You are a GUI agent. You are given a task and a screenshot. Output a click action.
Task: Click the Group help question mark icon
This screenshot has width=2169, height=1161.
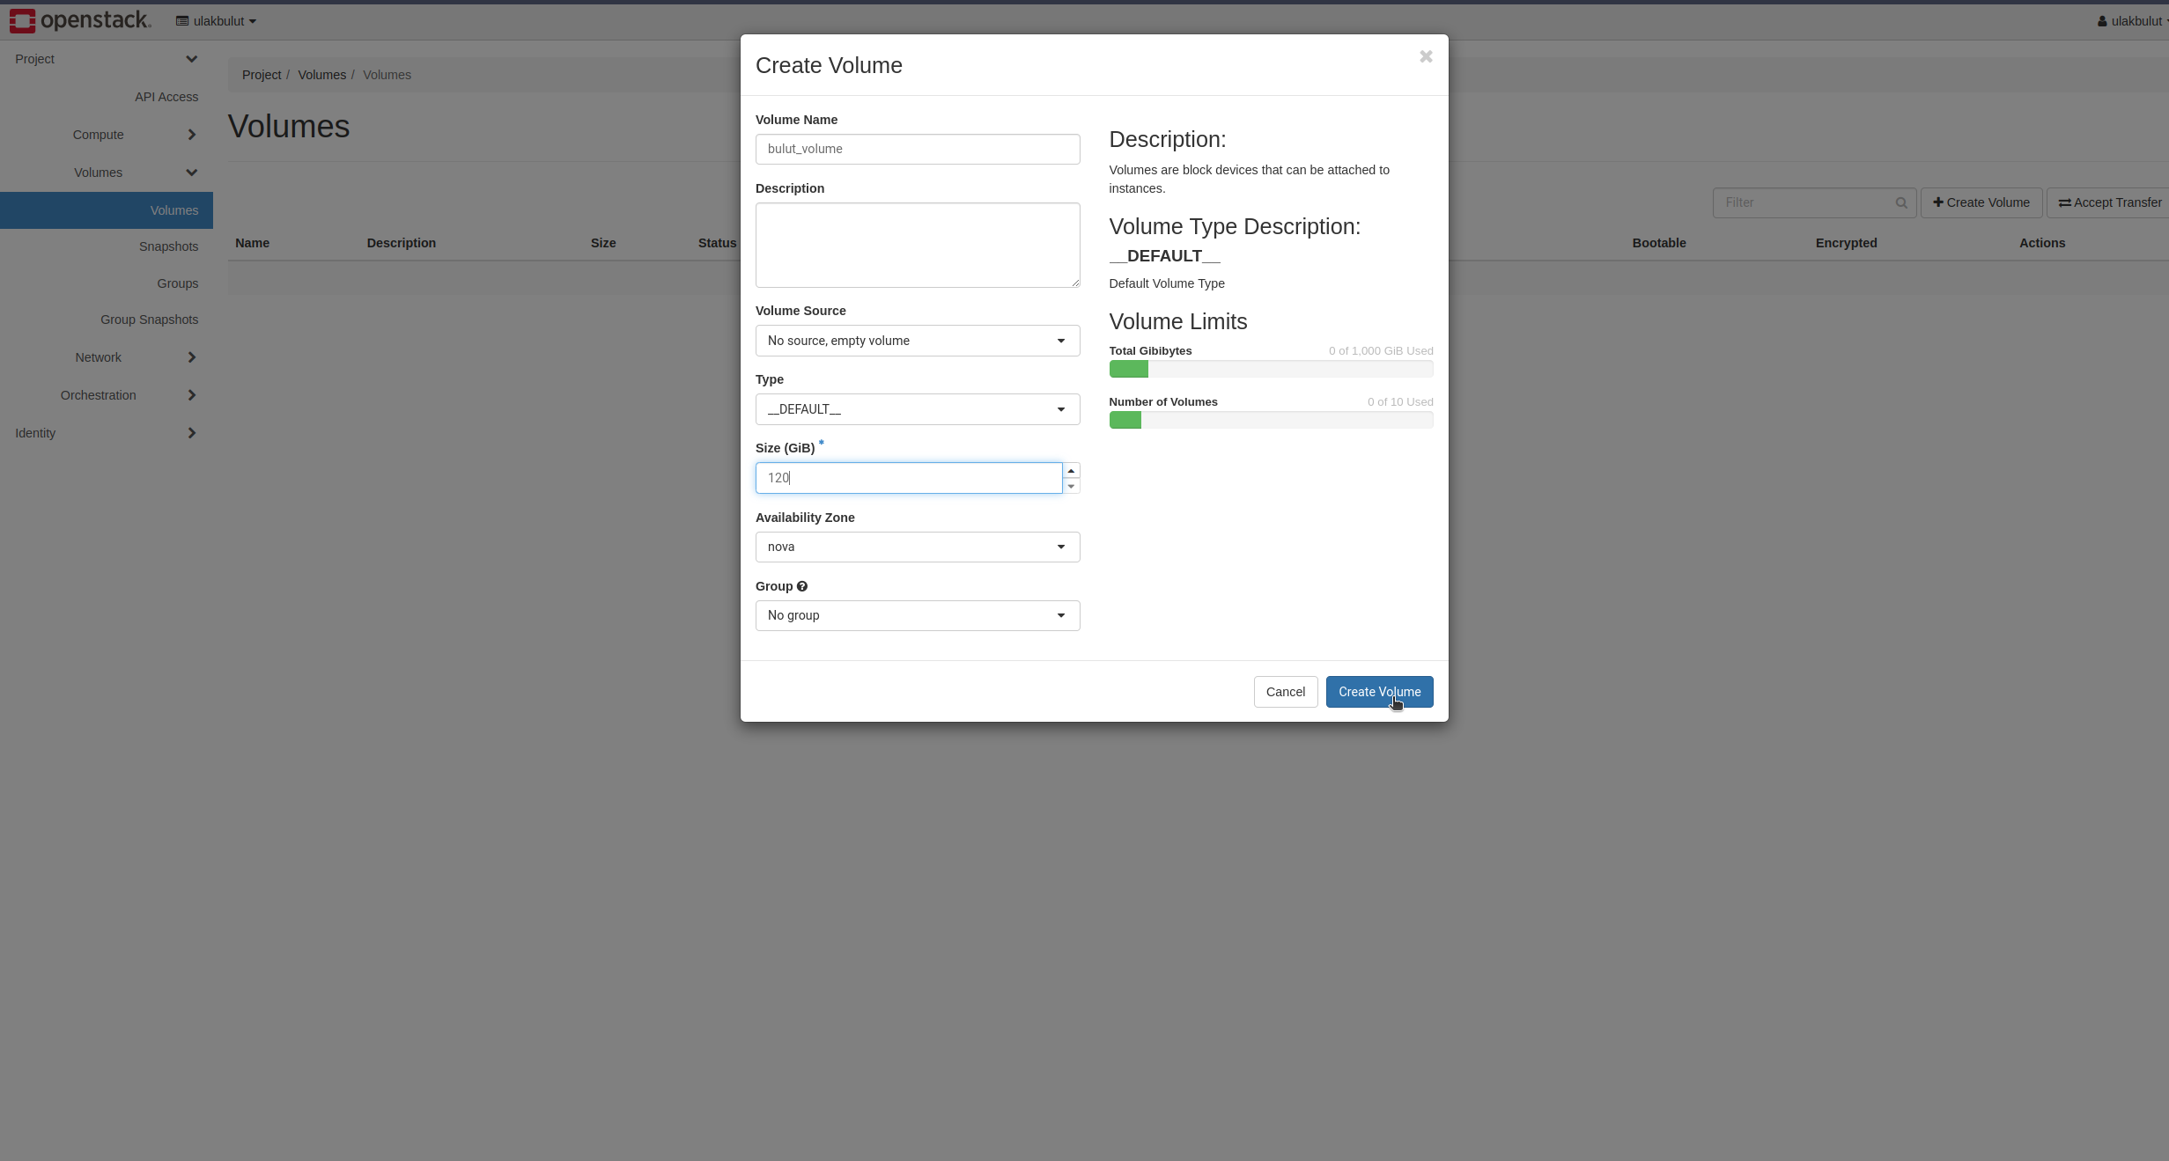coord(802,586)
